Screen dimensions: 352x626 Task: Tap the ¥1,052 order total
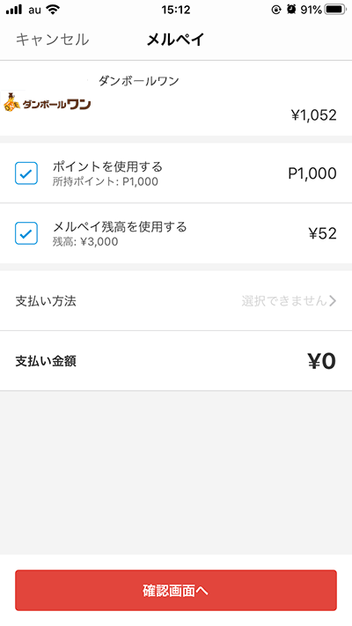coord(313,115)
